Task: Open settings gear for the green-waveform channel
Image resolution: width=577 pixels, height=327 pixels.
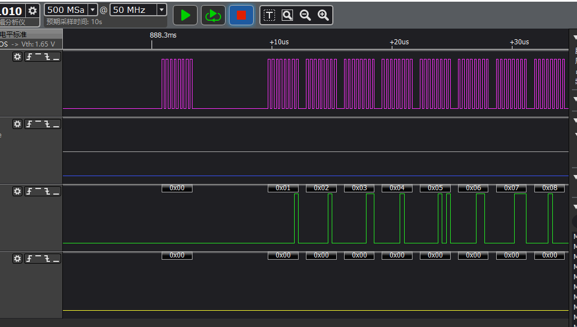Action: (17, 191)
